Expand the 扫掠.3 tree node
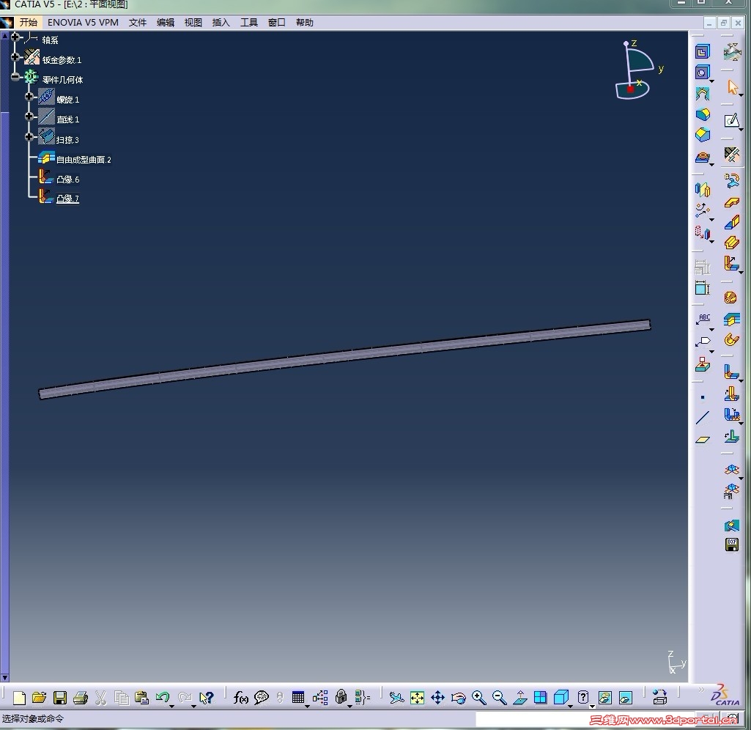 (x=29, y=137)
